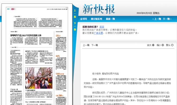Click the 缩小 zoom-out icon
The height and width of the screenshot is (105, 177).
pyautogui.click(x=163, y=45)
